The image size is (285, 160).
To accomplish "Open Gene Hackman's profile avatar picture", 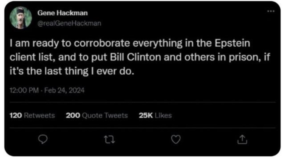I will click(21, 18).
